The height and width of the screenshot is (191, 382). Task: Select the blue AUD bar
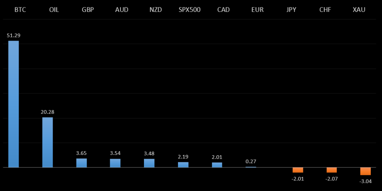115,163
